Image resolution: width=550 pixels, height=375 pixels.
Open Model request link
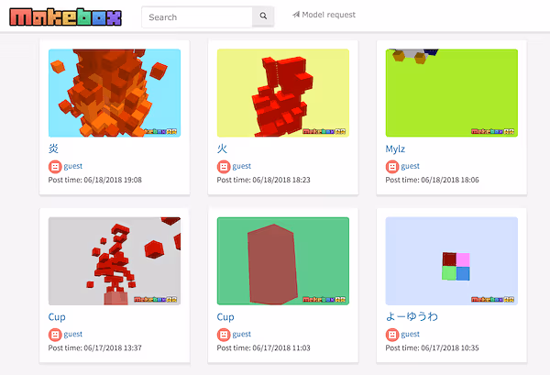click(x=324, y=16)
